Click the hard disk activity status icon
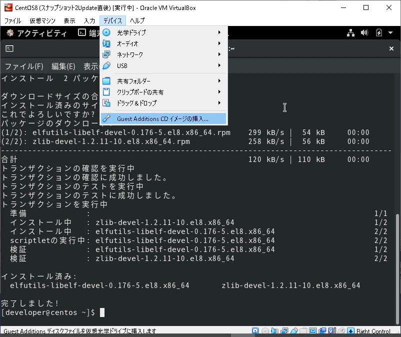This screenshot has width=401, height=337. tap(255, 331)
